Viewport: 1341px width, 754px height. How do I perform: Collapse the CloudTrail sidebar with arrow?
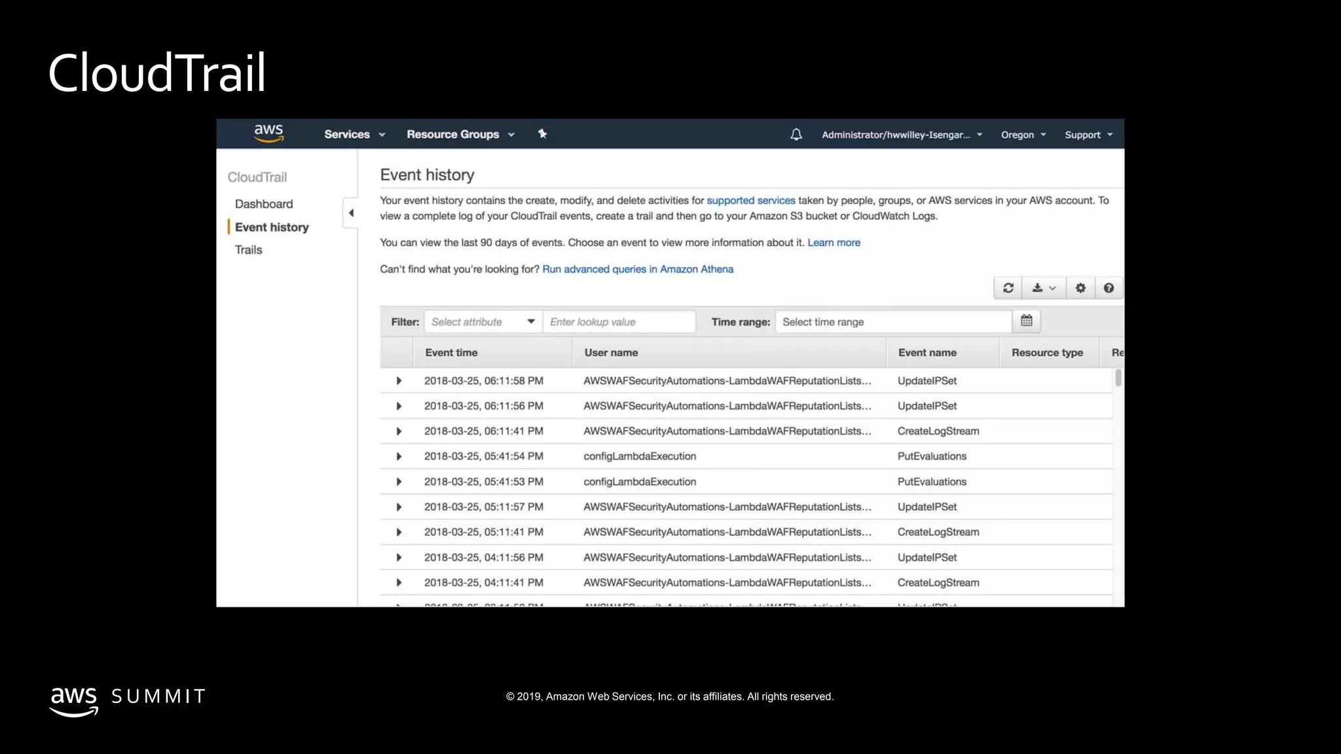pyautogui.click(x=351, y=213)
